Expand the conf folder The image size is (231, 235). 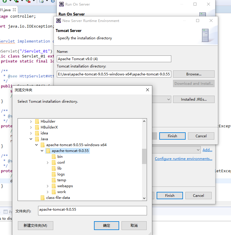click(47, 163)
